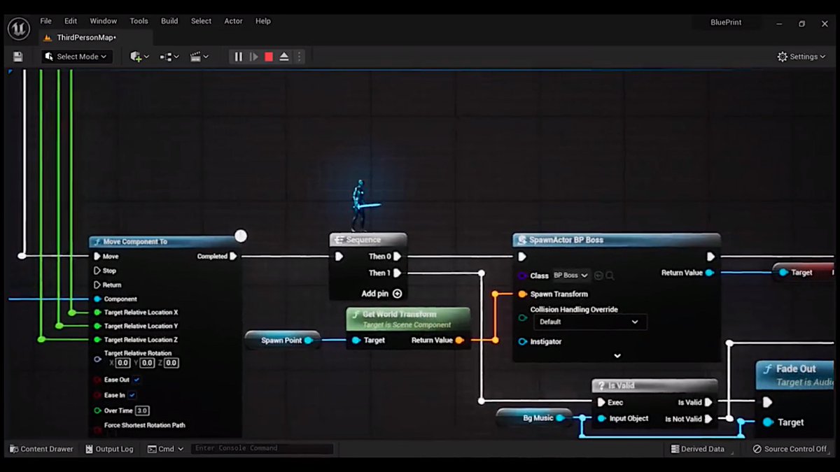Select the SpawnActor BP Boss node title
Viewport: 840px width, 472px height.
pos(566,240)
